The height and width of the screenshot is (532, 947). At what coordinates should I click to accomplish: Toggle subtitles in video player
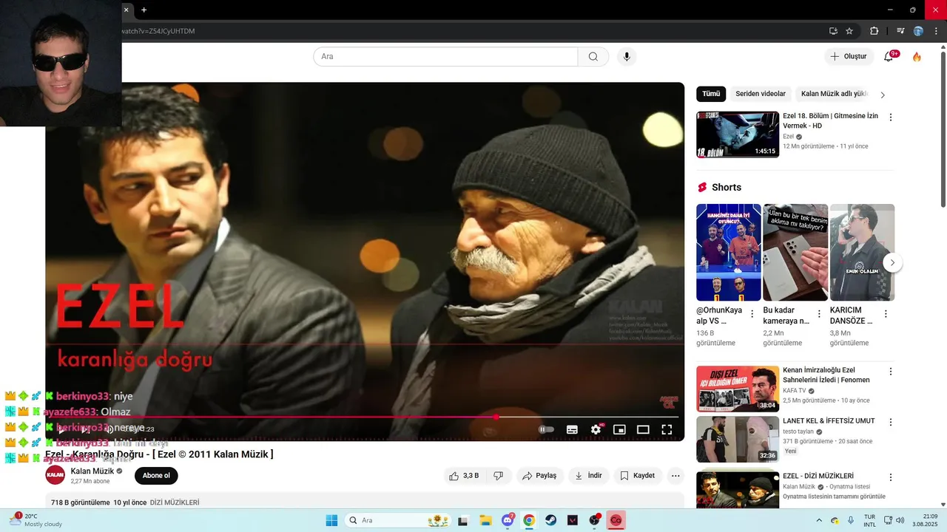572,429
